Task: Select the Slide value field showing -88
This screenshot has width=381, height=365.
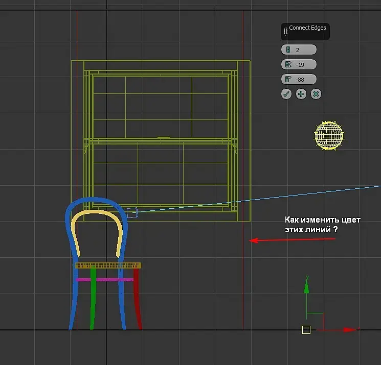Action: click(x=299, y=79)
